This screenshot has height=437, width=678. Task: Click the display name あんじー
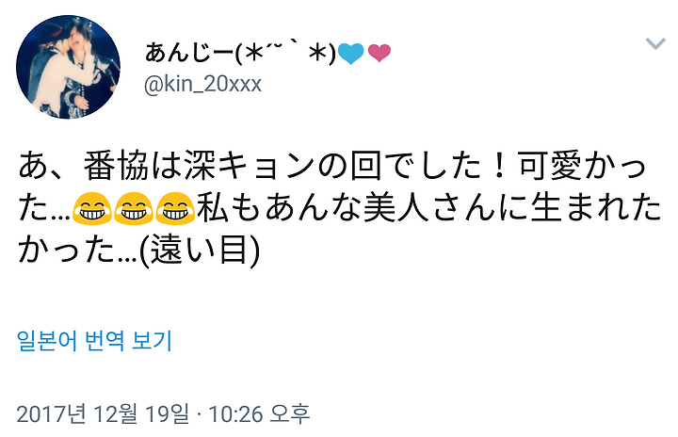point(189,54)
